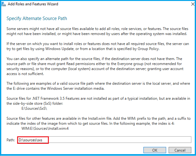The height and width of the screenshot is (156, 196).
Task: Click the "Source files for other features" sentence
Action: (96, 120)
